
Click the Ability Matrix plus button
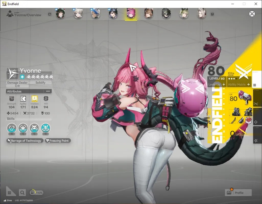point(248,85)
